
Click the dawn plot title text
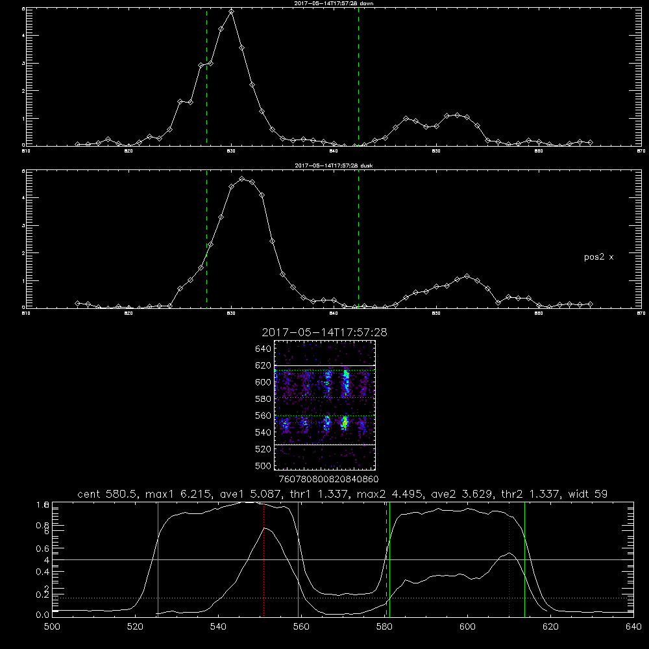(x=334, y=3)
